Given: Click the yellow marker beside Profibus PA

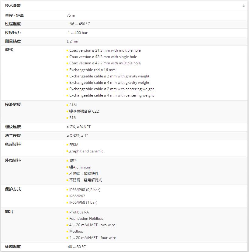Looking at the screenshot, I should [x=67, y=212].
